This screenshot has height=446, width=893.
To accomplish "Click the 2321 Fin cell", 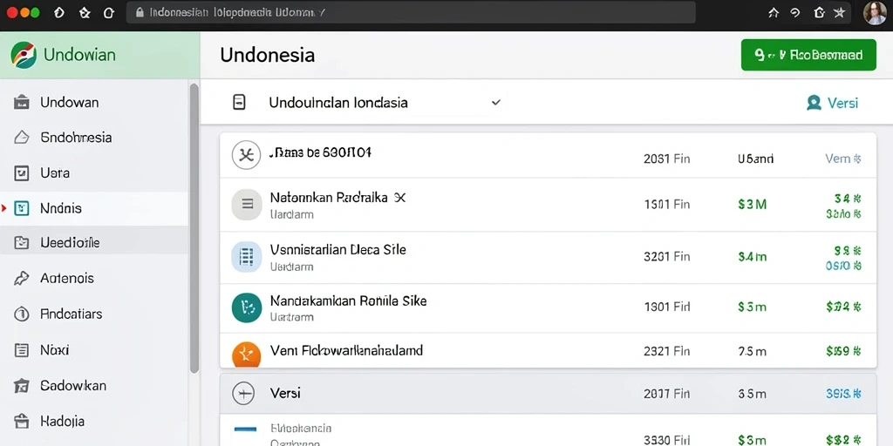I will [666, 352].
